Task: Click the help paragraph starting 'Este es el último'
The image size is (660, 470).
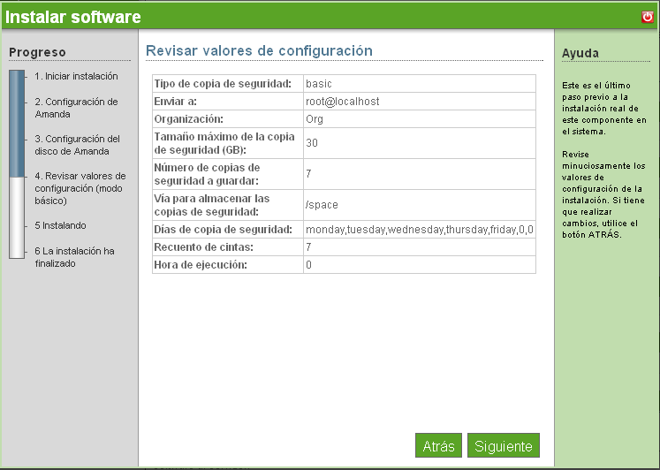Action: (604, 108)
